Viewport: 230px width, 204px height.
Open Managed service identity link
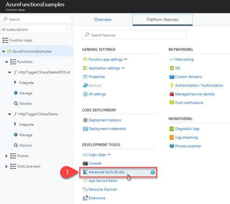195,94
